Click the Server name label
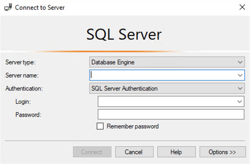 [x=22, y=75]
